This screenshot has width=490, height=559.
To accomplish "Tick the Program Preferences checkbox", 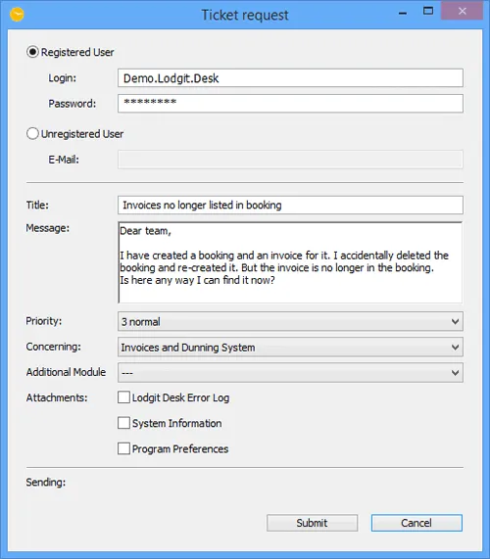I will 123,448.
